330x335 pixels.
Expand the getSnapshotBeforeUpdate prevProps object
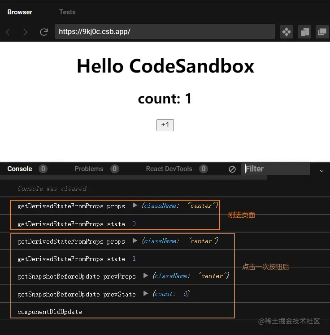coord(146,275)
